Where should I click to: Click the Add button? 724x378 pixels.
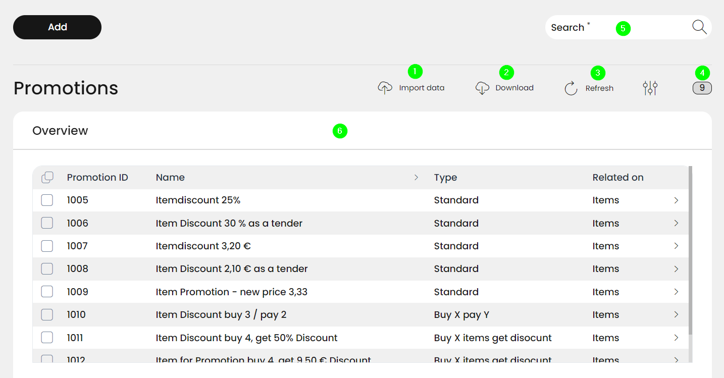(x=57, y=27)
